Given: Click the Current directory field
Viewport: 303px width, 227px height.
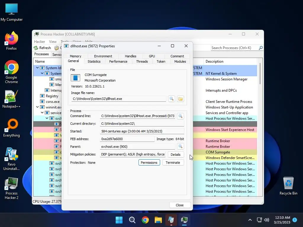Looking at the screenshot, I should (142, 124).
